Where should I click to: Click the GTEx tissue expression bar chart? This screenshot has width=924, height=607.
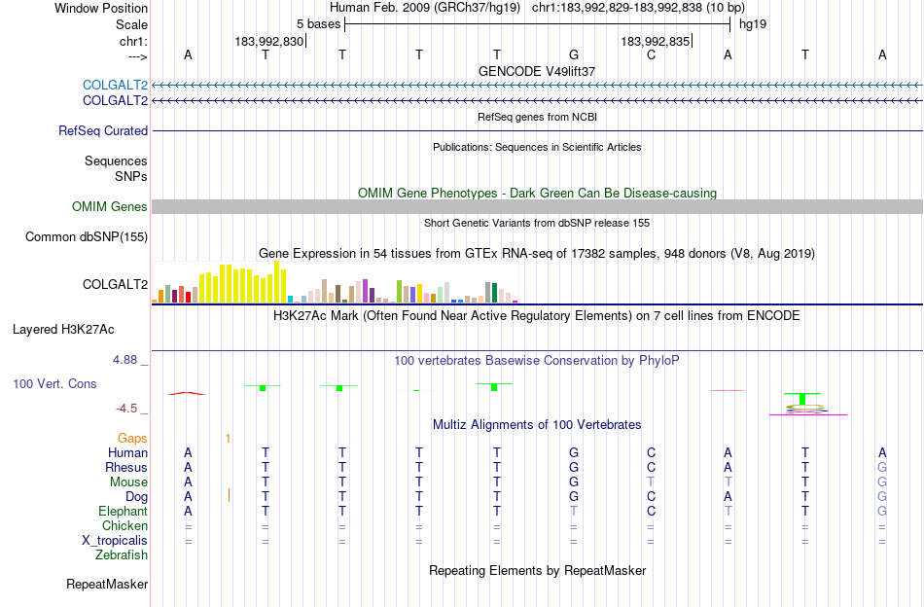pos(335,282)
